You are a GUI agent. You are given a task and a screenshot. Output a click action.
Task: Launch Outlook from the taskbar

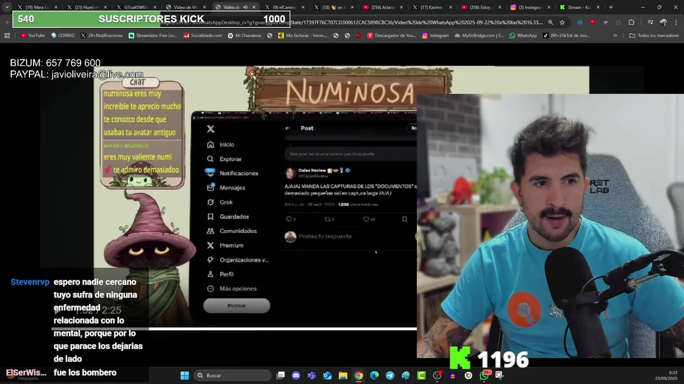coord(327,375)
